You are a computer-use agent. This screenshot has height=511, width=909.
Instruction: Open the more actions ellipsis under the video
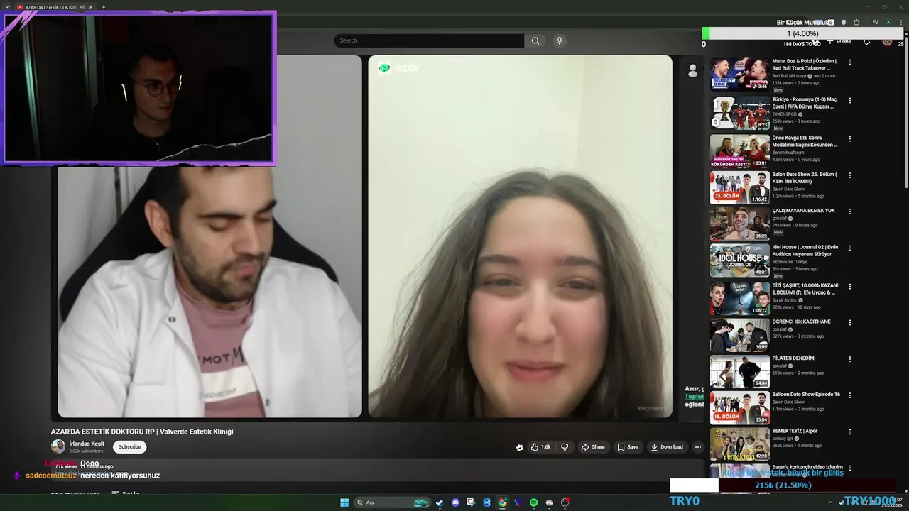pyautogui.click(x=698, y=447)
